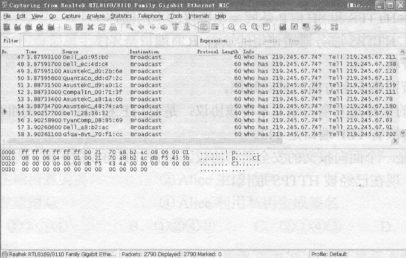Open the Telephony menu
Screen dimensions: 406x258
tap(150, 16)
